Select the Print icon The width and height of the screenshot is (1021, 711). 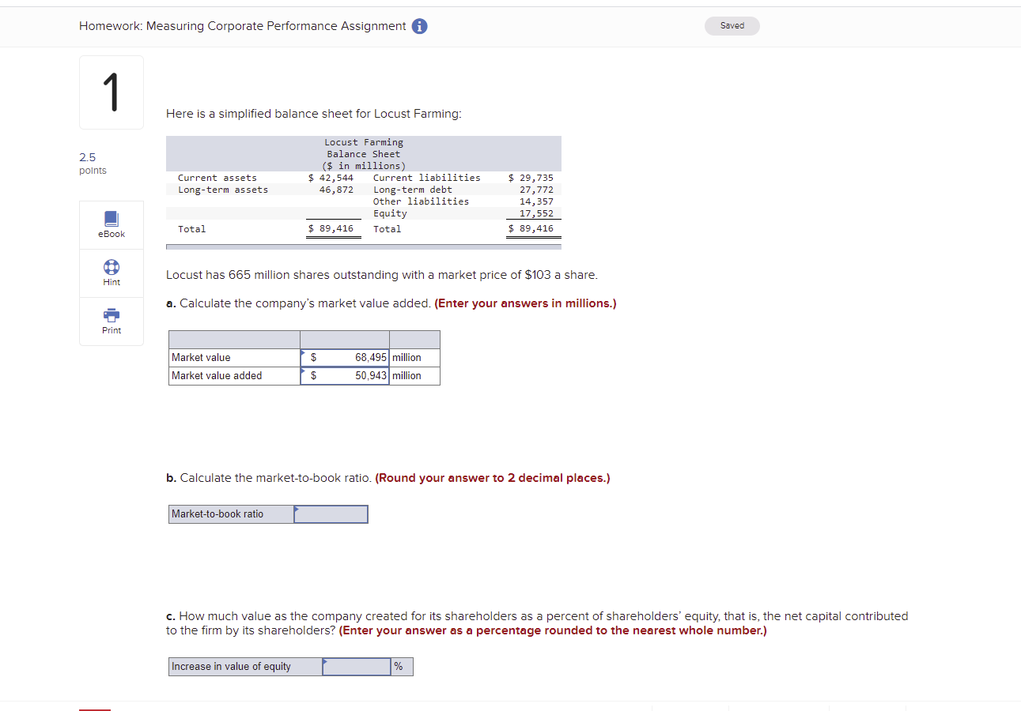click(x=111, y=316)
